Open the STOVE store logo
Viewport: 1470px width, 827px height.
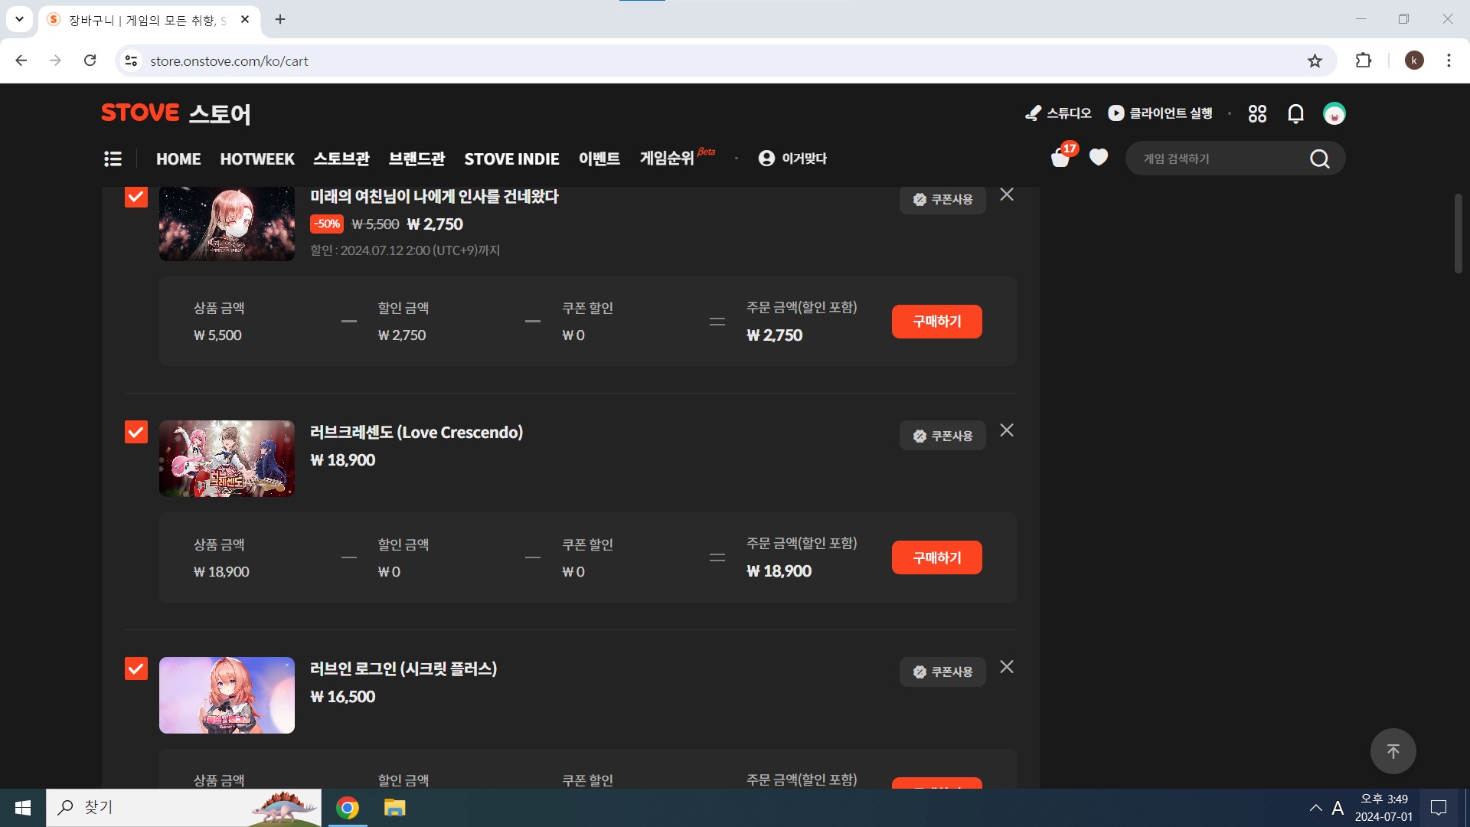click(175, 113)
